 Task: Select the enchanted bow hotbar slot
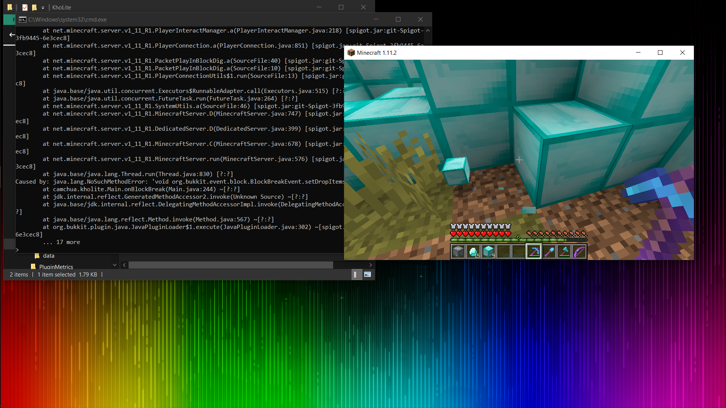(x=579, y=252)
